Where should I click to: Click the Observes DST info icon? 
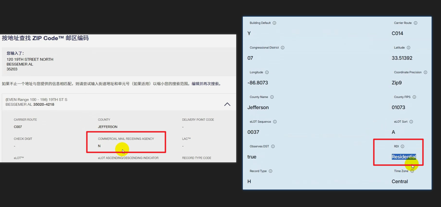click(x=273, y=147)
